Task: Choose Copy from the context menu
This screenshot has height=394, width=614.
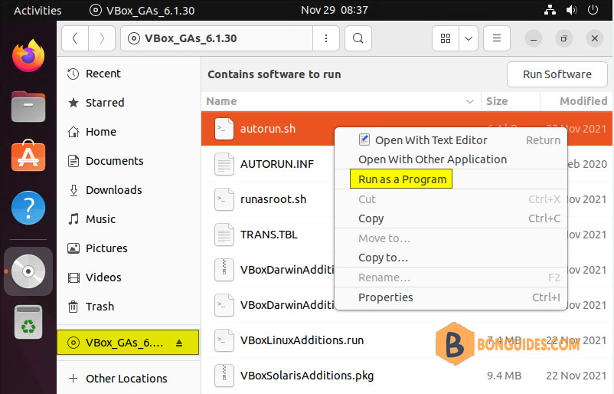Action: pos(371,218)
